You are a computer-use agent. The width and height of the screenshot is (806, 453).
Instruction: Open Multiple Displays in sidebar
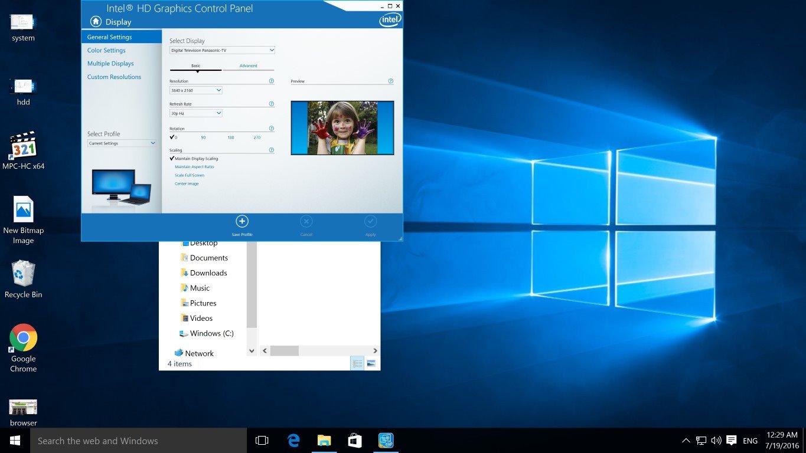[x=110, y=63]
